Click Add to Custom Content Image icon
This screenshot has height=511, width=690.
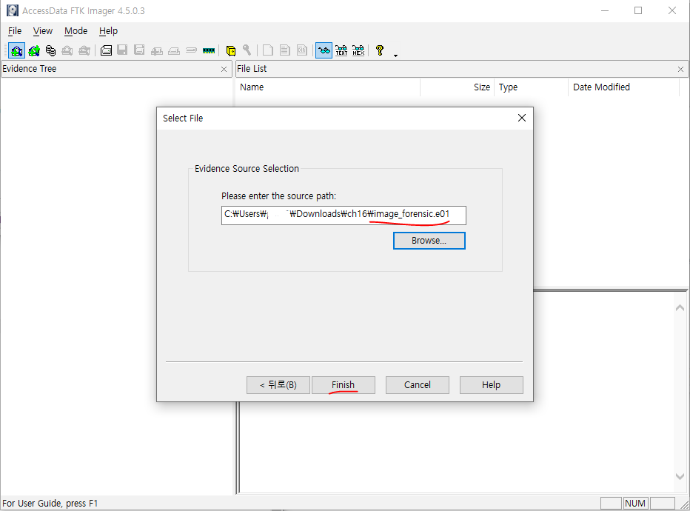(x=157, y=51)
